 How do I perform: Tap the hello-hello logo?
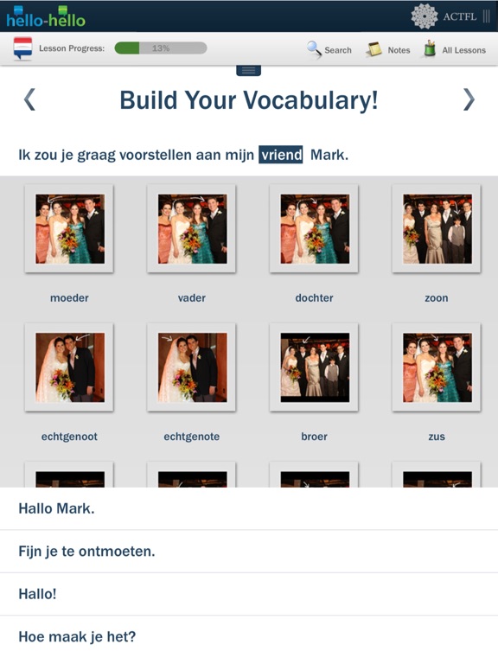(x=46, y=17)
